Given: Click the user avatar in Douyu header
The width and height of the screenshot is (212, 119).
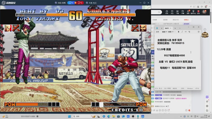Looking at the screenshot, I should (x=204, y=12).
